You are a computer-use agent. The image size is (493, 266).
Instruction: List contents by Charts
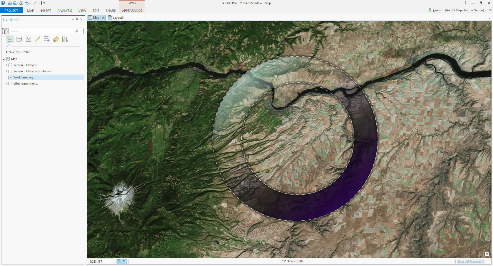click(65, 39)
